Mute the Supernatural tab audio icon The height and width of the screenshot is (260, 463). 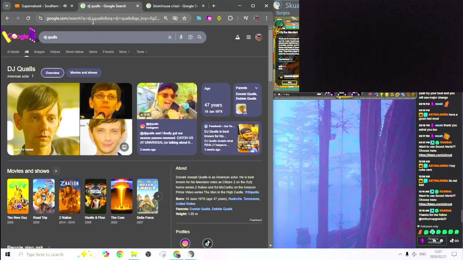pos(65,6)
